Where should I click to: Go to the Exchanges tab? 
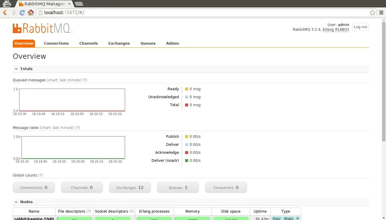coord(119,43)
